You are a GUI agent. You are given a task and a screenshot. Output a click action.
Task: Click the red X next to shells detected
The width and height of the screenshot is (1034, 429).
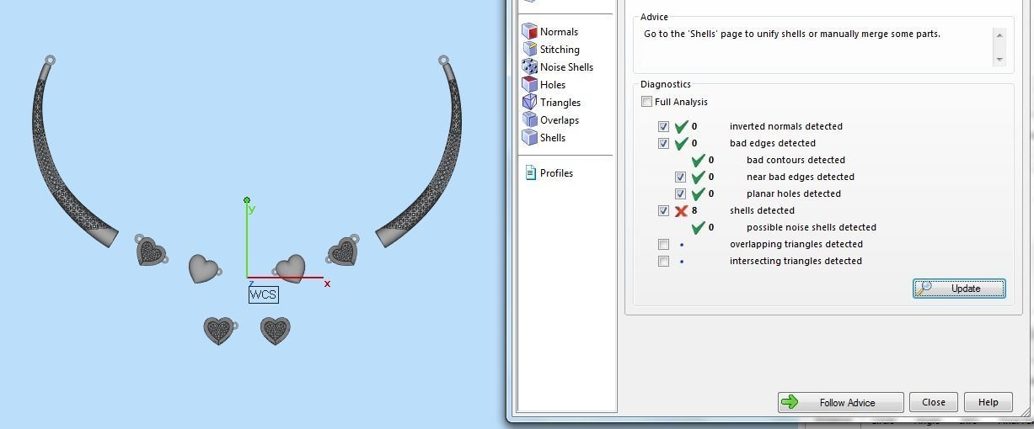point(681,210)
